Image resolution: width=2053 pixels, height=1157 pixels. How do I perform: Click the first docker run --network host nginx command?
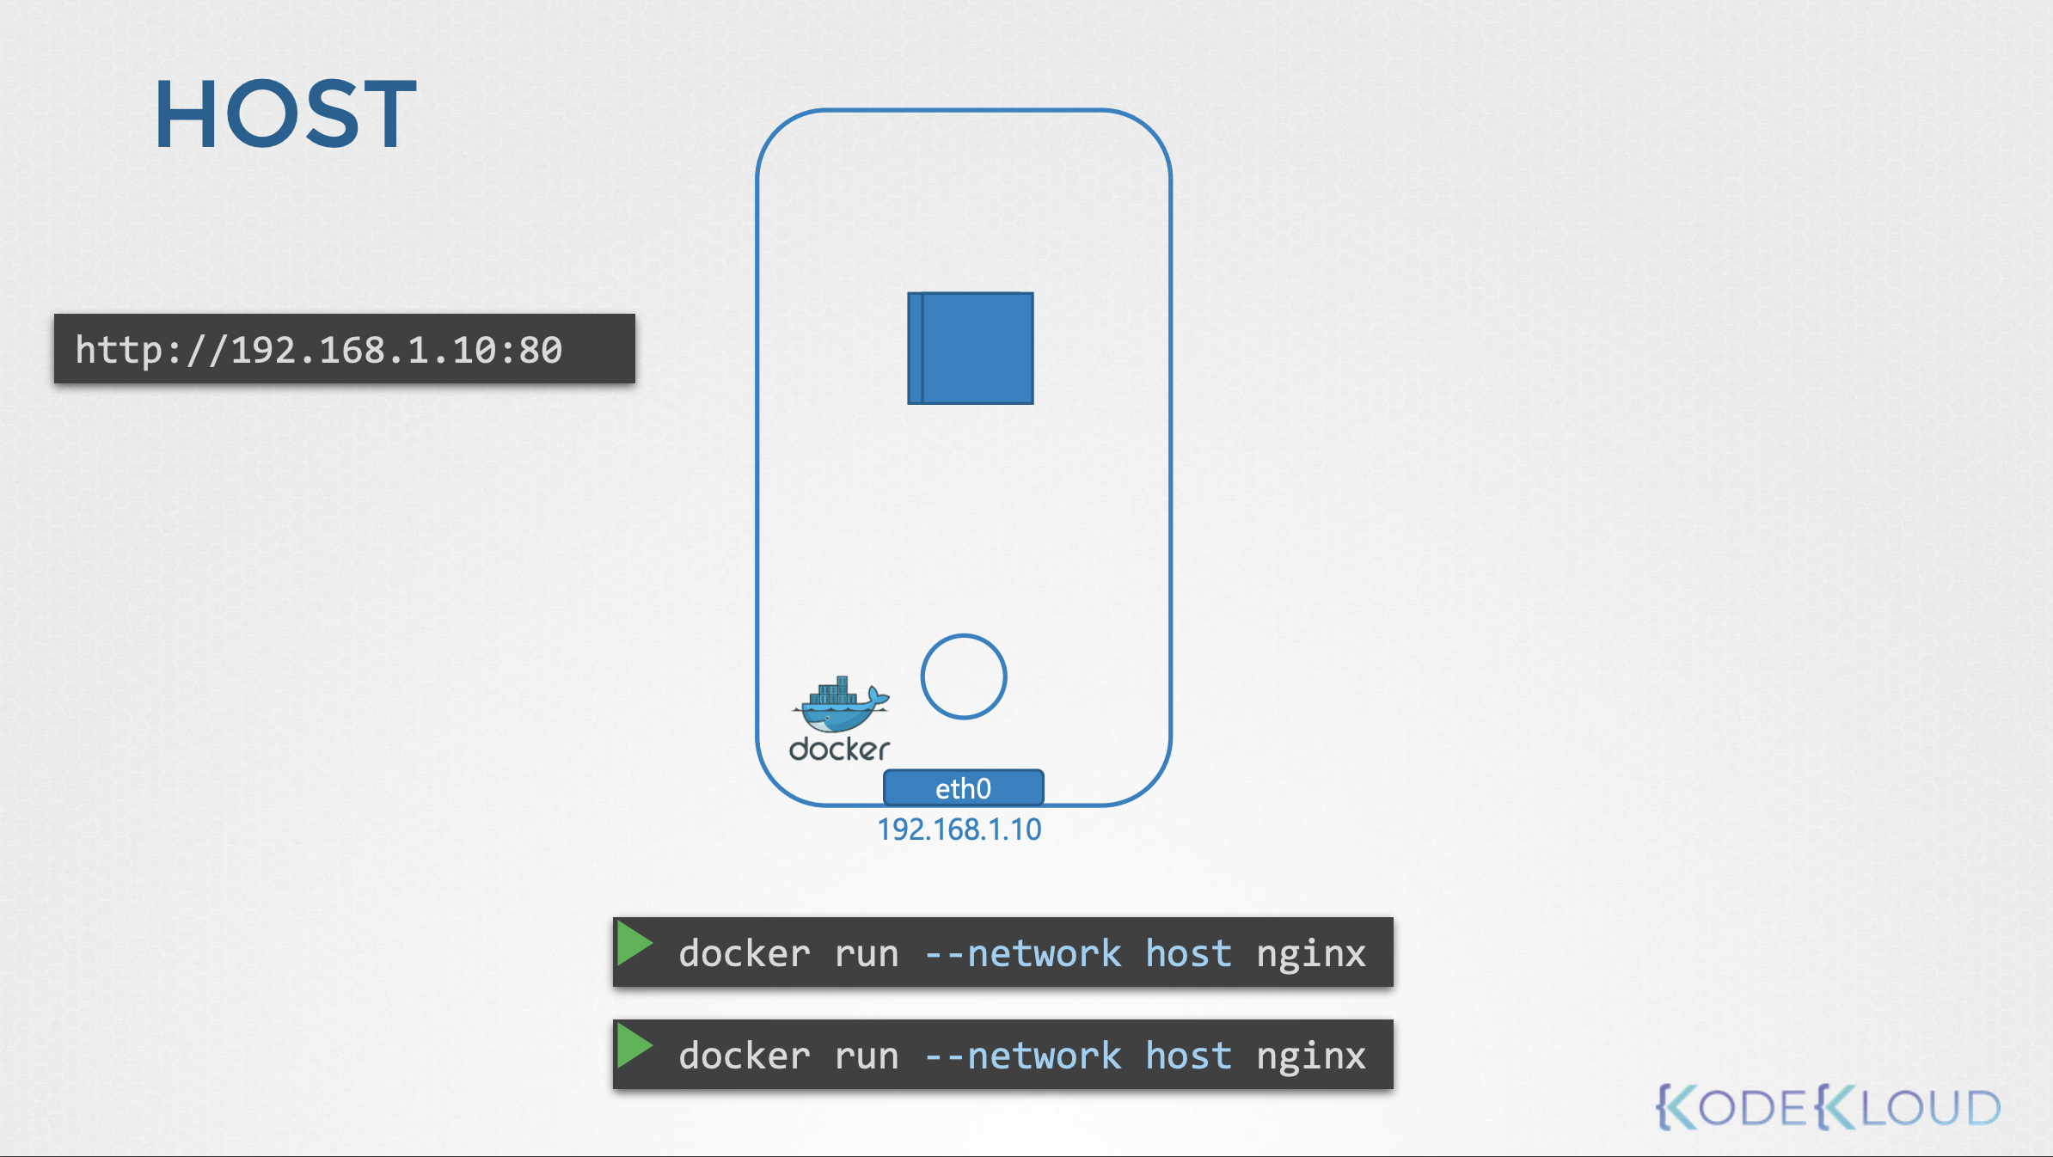(1003, 952)
